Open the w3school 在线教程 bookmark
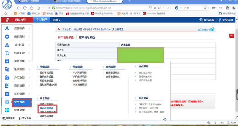Screen dimensions: 238x126 pos(154,14)
